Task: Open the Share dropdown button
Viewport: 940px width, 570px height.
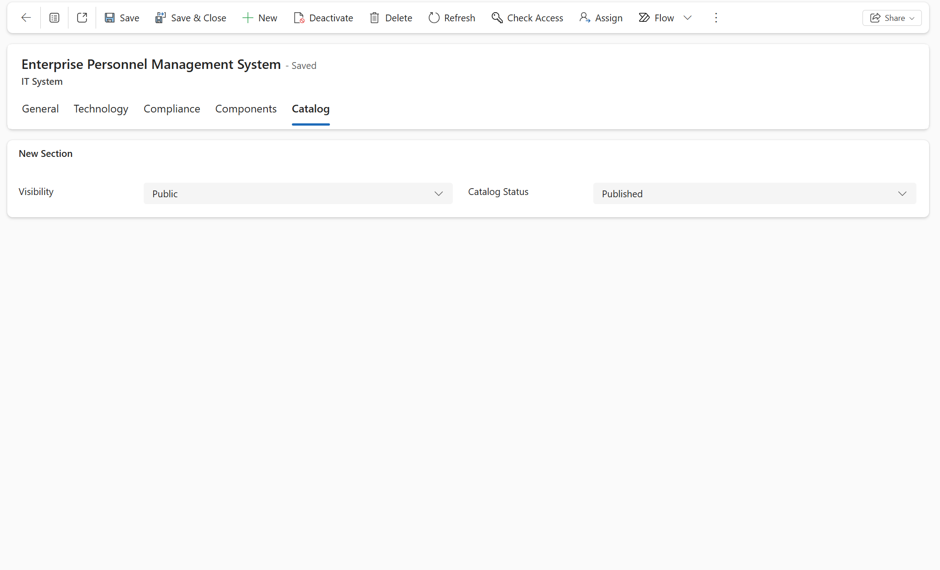Action: [892, 18]
